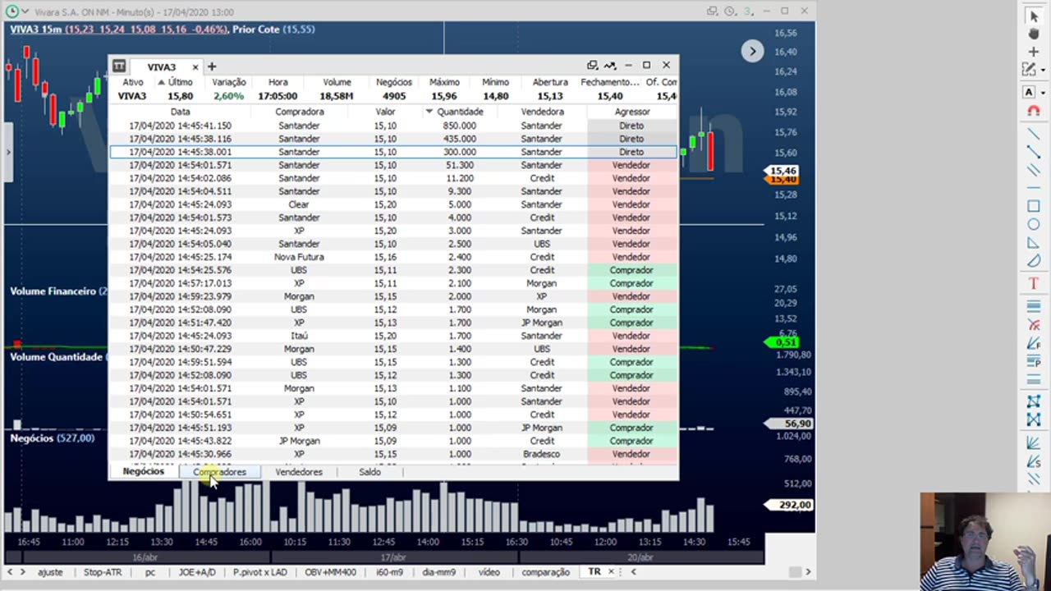Open chart window link windows menu
The width and height of the screenshot is (1051, 591).
tap(712, 11)
